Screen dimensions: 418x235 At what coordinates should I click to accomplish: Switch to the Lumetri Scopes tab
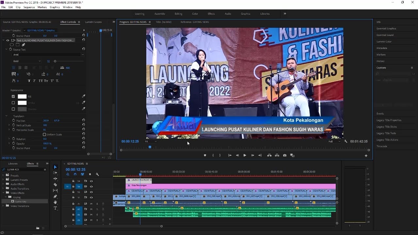point(93,22)
